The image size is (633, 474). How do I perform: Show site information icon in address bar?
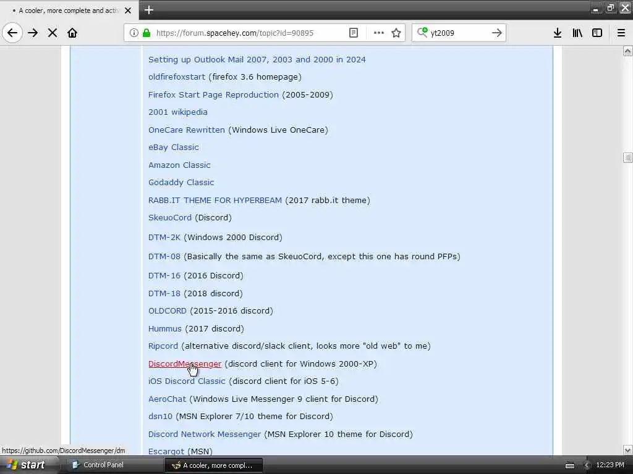[x=134, y=33]
